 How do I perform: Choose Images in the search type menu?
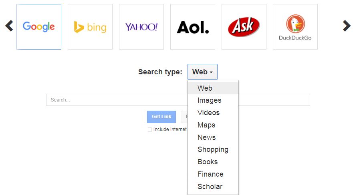pyautogui.click(x=209, y=100)
